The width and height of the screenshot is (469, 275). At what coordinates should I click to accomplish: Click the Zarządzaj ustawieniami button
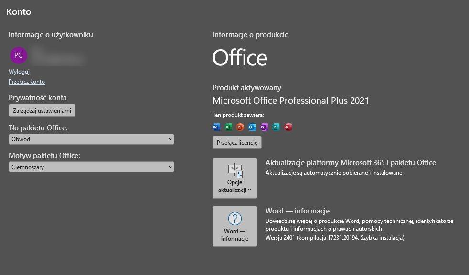pyautogui.click(x=42, y=111)
